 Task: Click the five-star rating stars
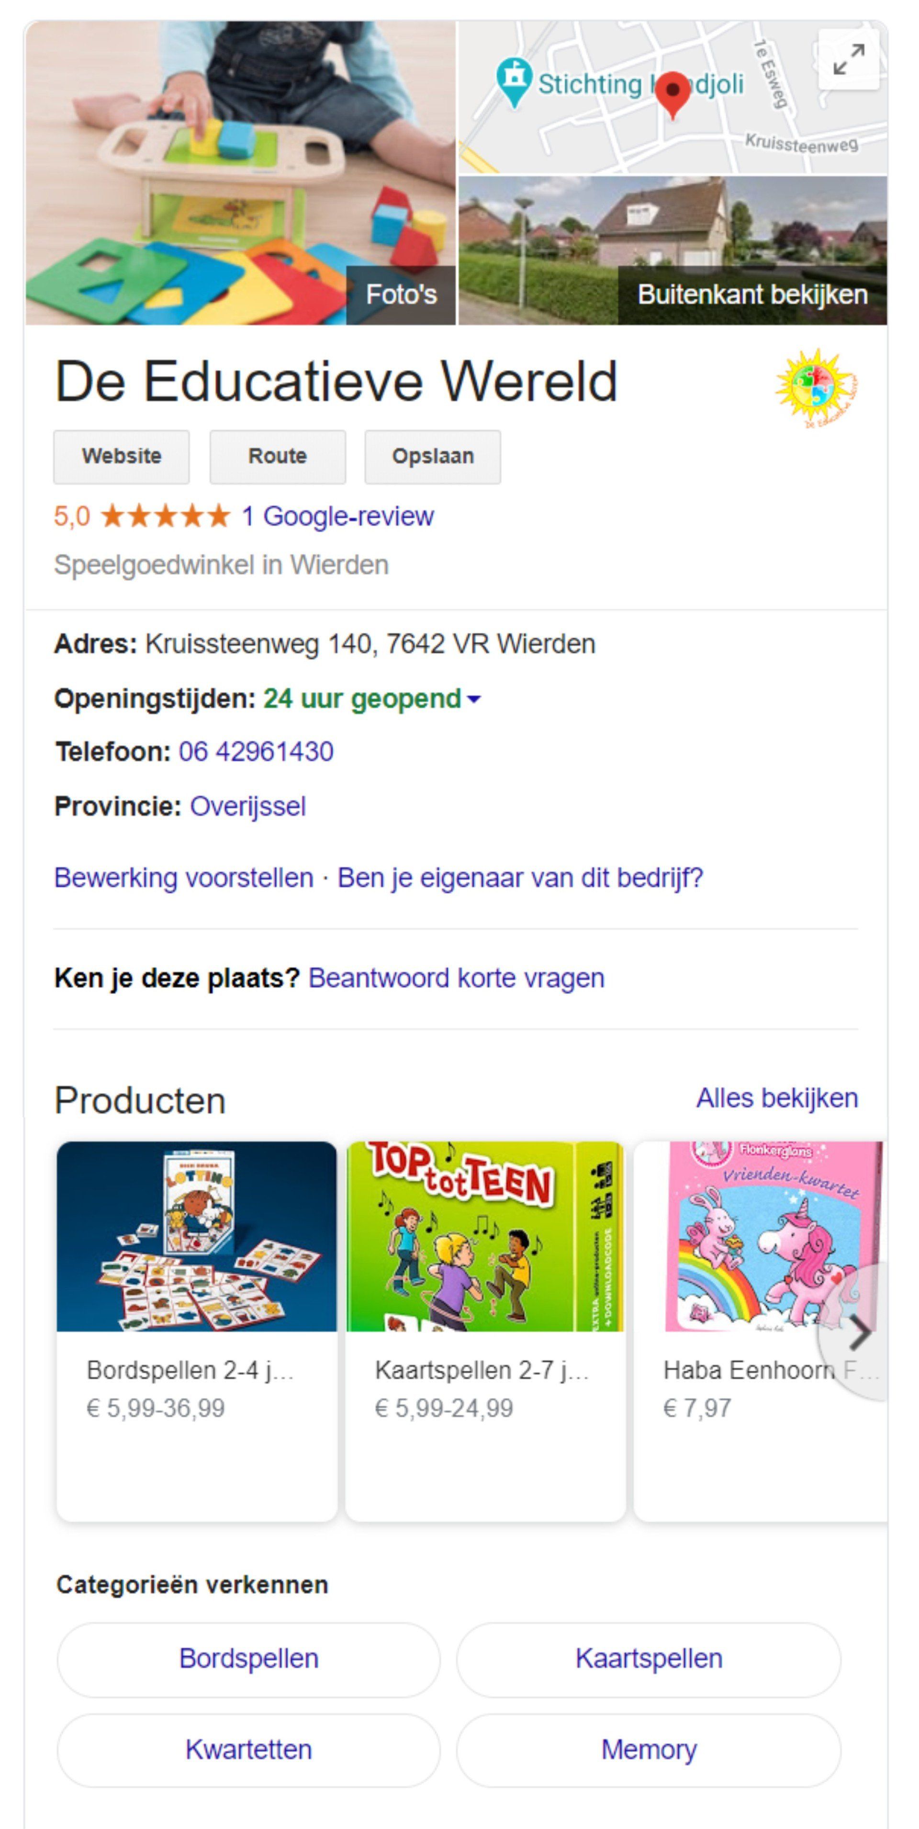165,516
